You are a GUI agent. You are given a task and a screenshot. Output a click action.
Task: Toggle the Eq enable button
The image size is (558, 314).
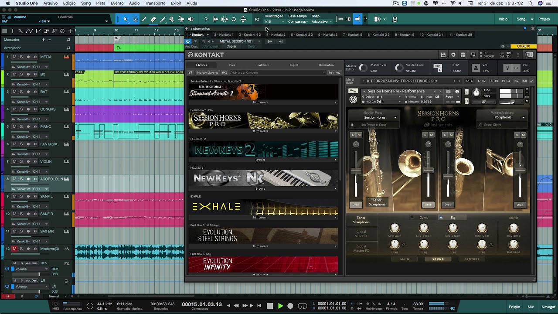click(441, 218)
